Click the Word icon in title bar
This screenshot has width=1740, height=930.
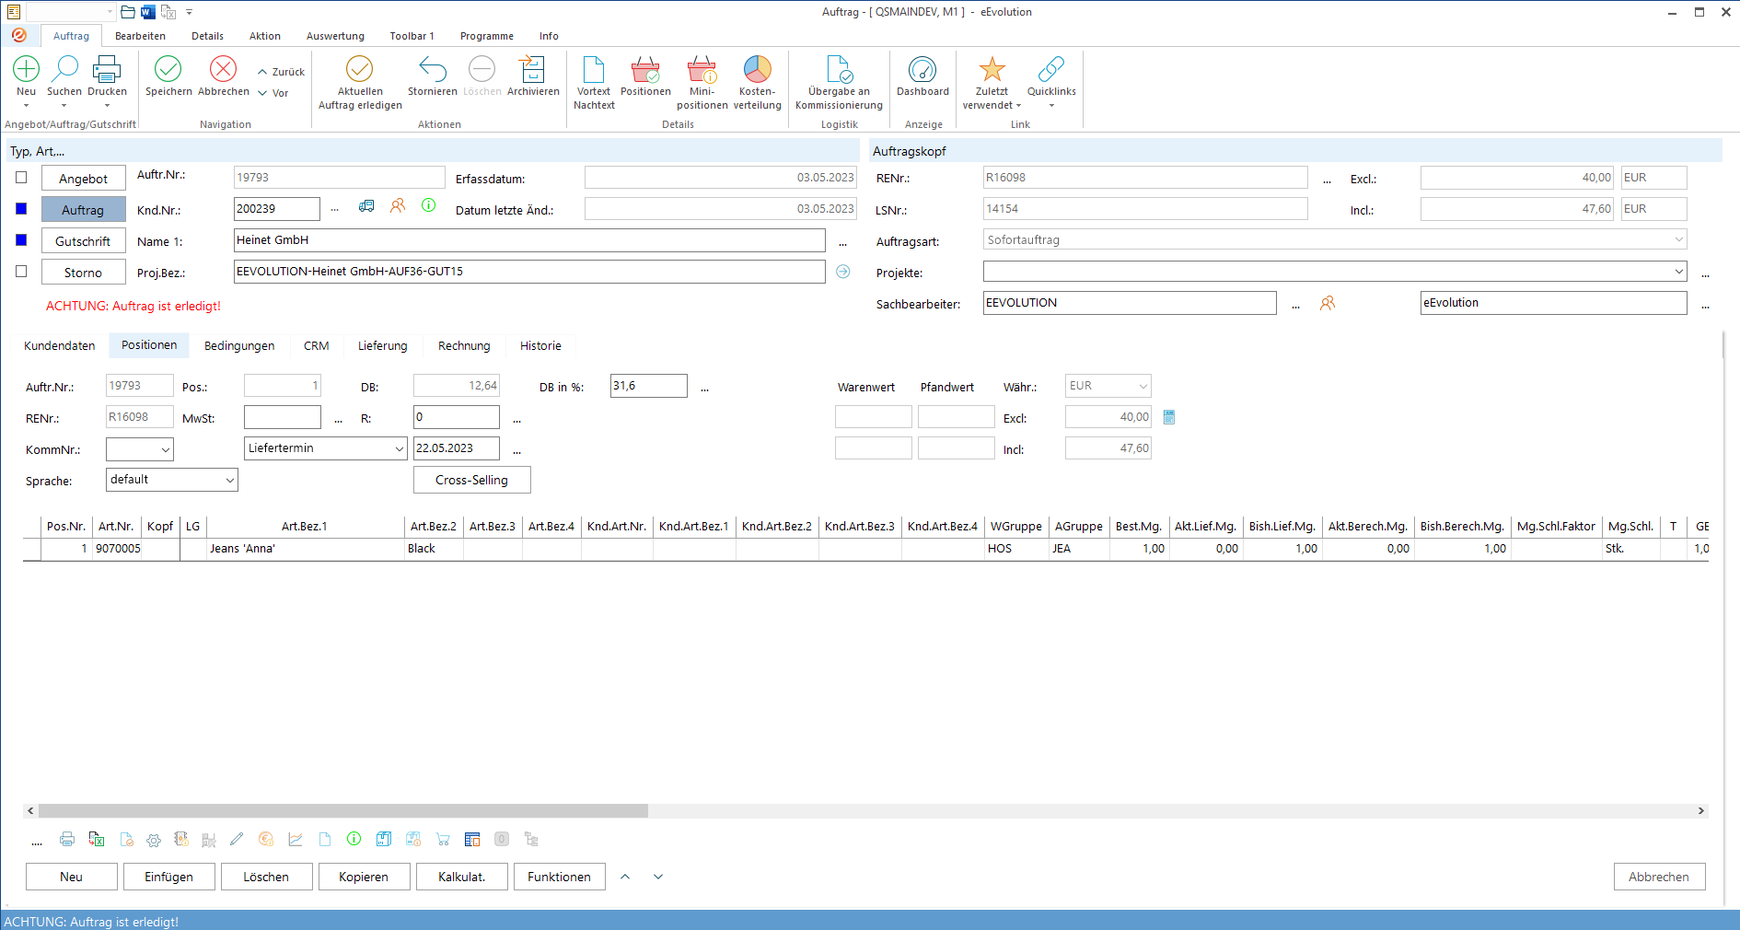(147, 12)
